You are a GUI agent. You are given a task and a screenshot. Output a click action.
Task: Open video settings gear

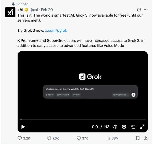(x=124, y=127)
